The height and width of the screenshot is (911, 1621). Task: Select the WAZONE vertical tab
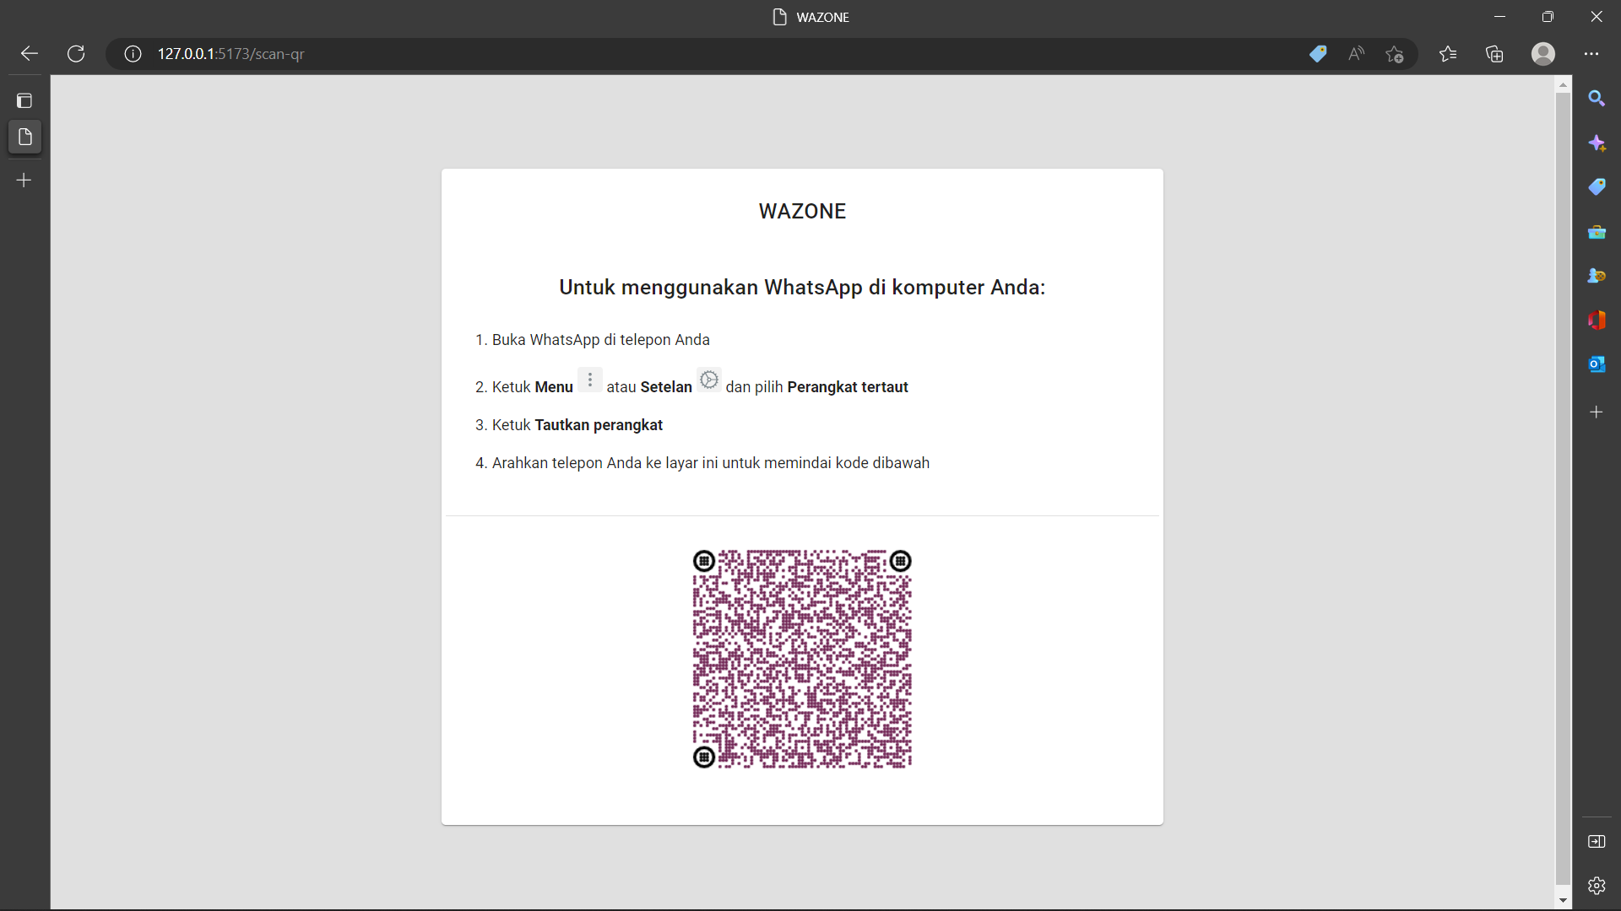point(24,137)
